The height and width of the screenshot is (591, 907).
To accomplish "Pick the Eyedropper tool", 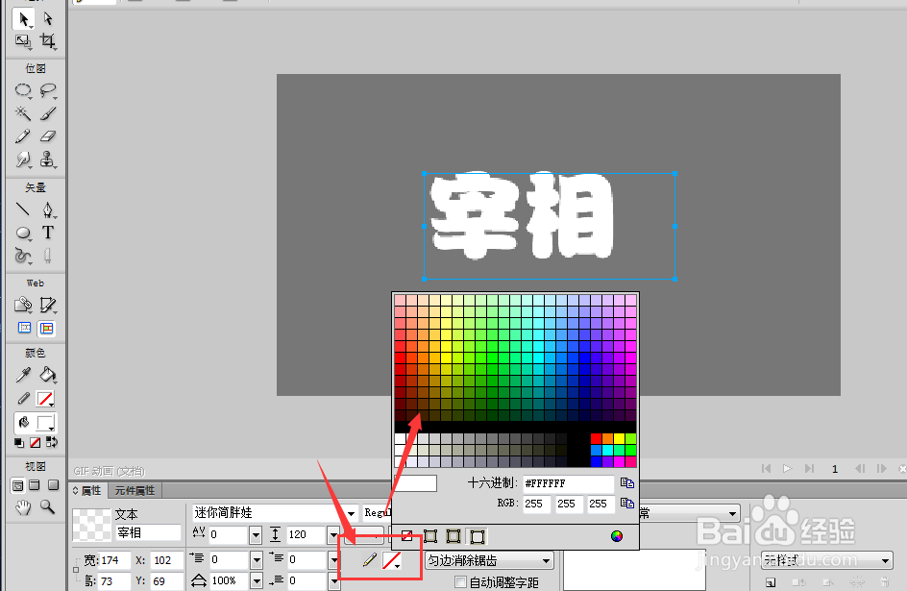I will pos(23,375).
